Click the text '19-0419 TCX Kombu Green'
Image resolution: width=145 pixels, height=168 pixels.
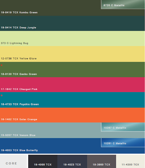[x=19, y=13]
